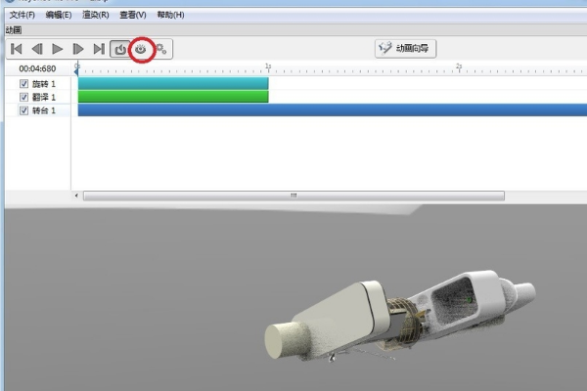
Task: Open the 帮助(H) menu
Action: 170,16
